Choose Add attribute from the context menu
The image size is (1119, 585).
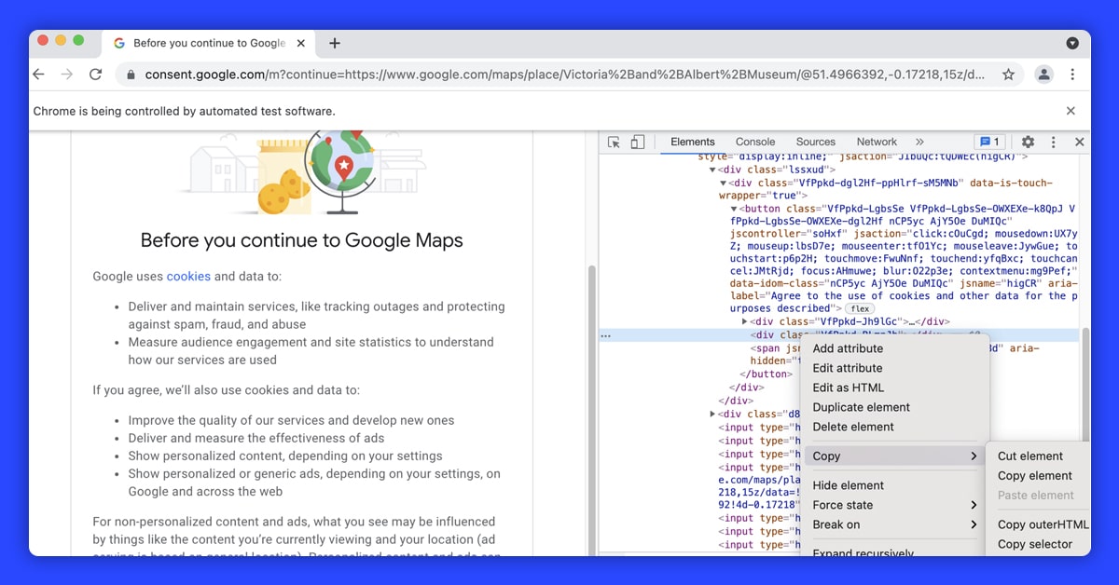click(848, 348)
